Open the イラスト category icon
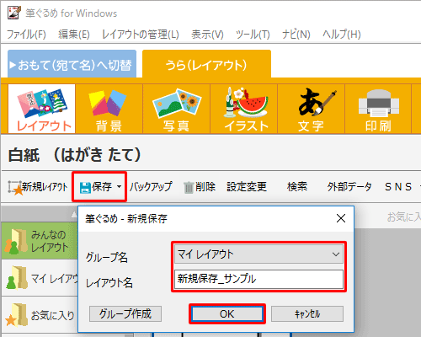 (243, 109)
